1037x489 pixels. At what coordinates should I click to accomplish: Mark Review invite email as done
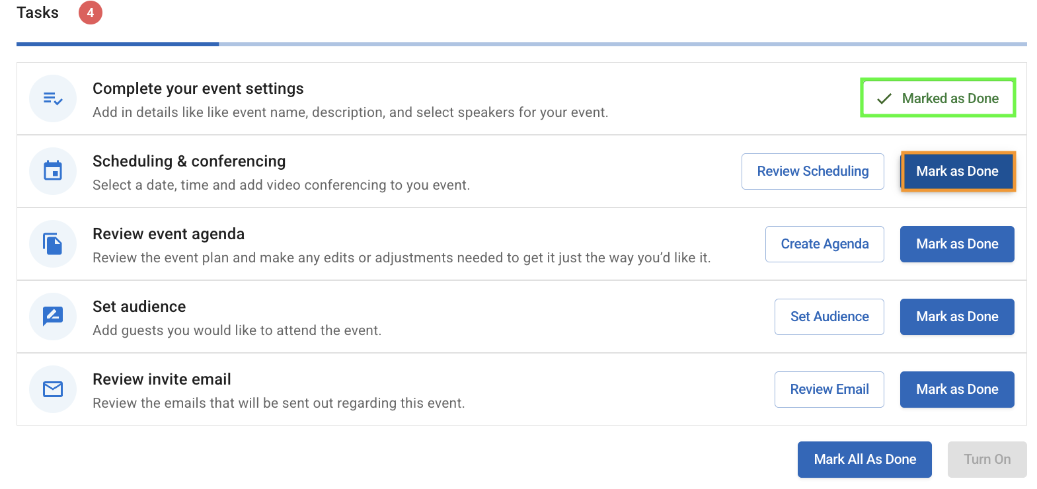coord(957,389)
